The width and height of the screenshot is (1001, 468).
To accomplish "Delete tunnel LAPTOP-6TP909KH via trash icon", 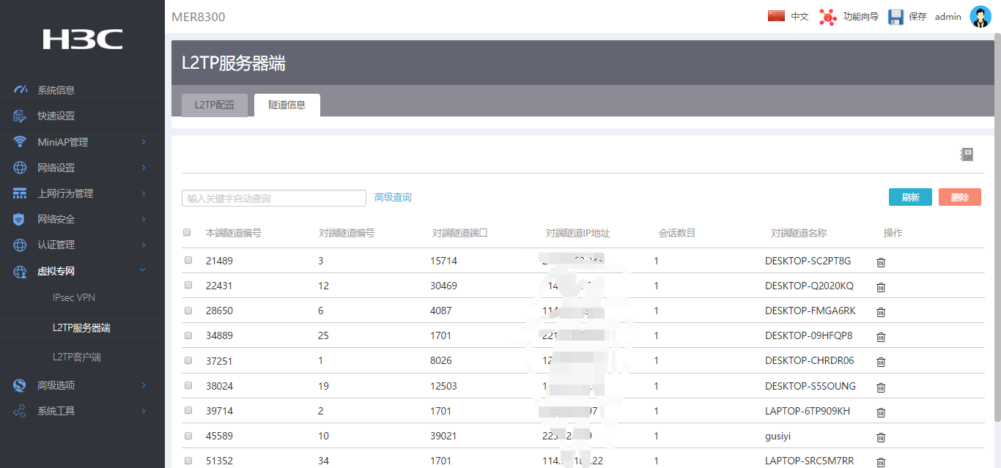I will pos(881,412).
